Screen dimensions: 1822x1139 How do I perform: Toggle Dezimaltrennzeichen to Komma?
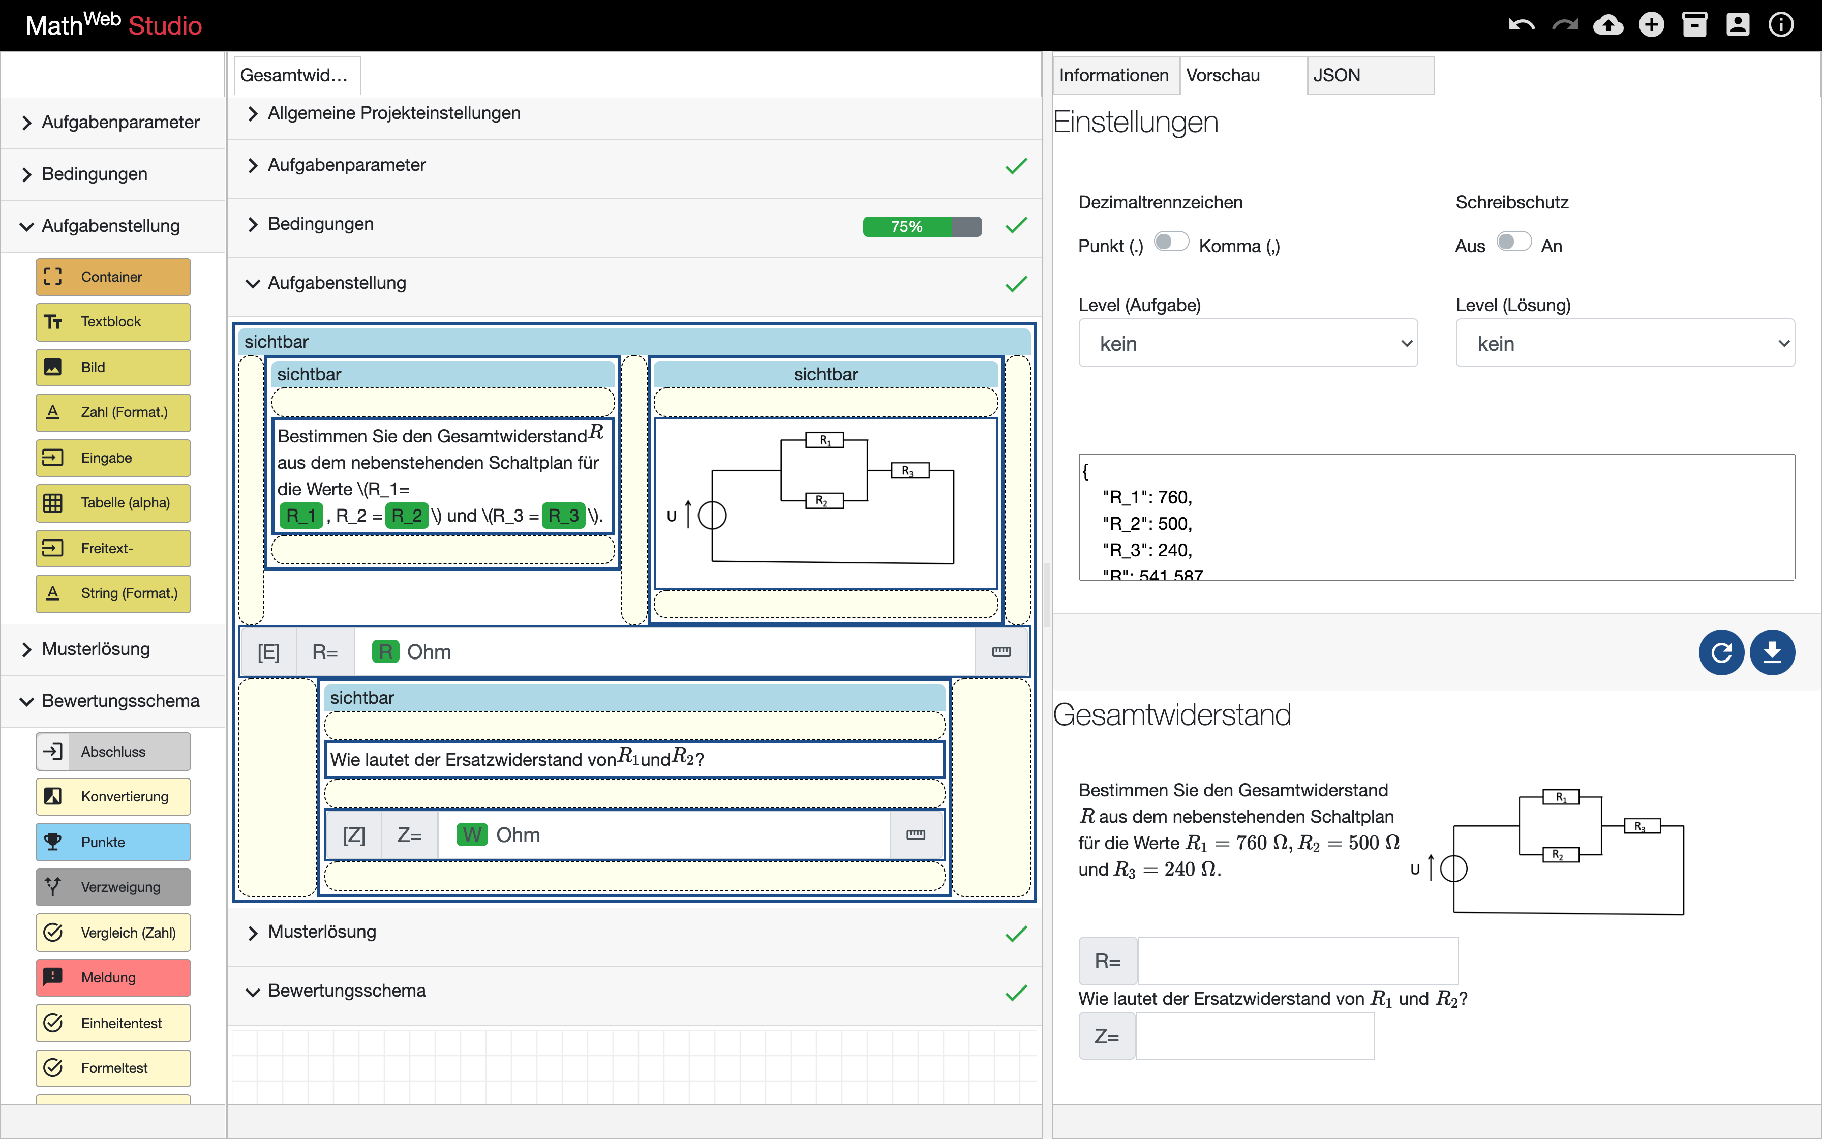(x=1171, y=243)
